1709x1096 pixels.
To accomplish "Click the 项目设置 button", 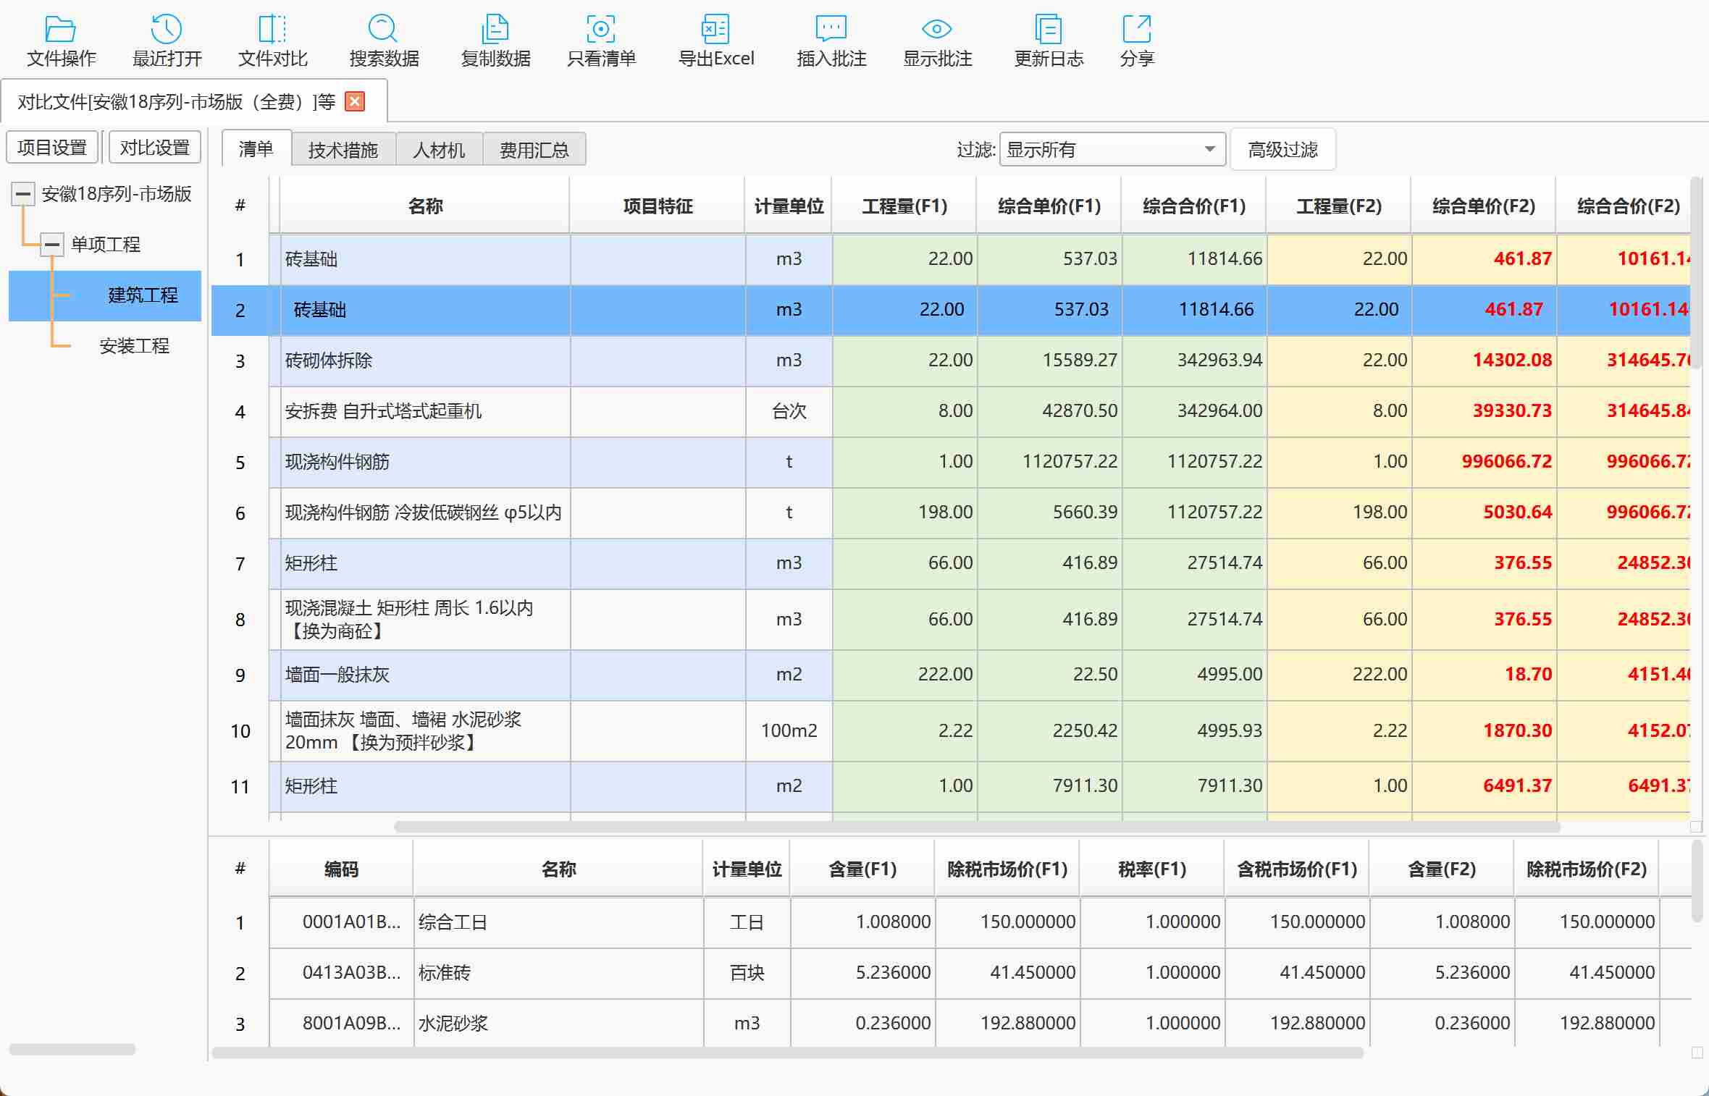I will (x=52, y=148).
